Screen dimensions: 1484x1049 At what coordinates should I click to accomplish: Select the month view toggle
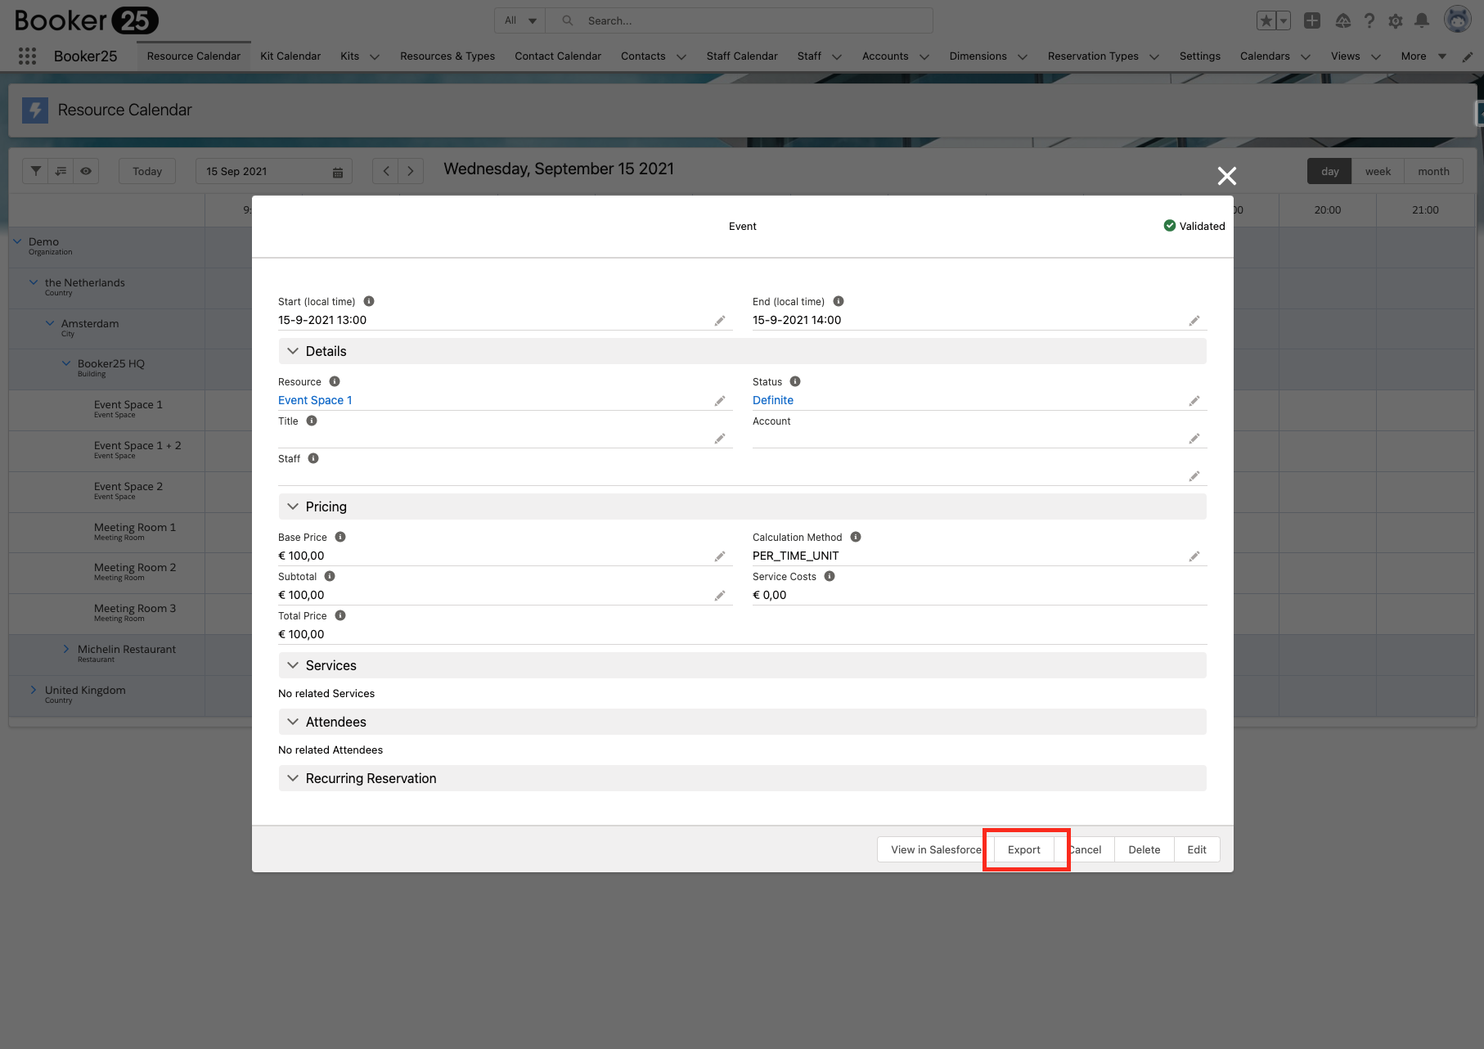coord(1432,171)
